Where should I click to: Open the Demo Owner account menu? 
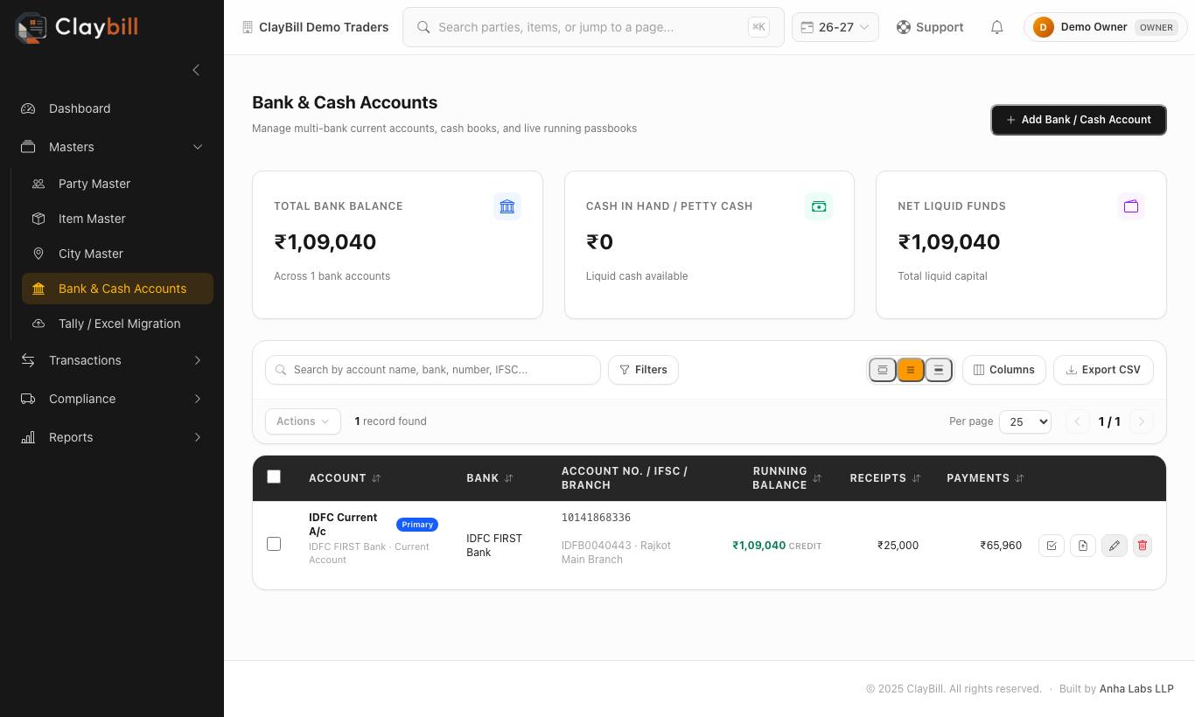coord(1106,27)
